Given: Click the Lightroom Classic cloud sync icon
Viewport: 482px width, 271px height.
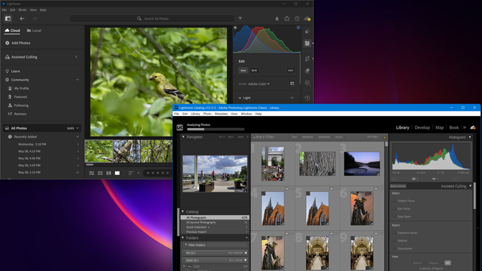Looking at the screenshot, I should coord(473,127).
